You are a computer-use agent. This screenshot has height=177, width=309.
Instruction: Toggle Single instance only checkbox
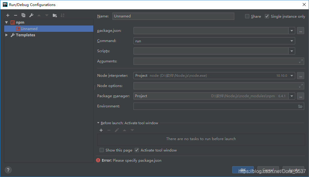coord(267,16)
